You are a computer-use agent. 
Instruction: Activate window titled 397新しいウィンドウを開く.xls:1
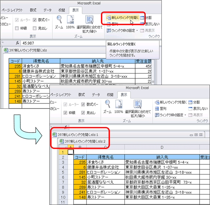[78, 135]
